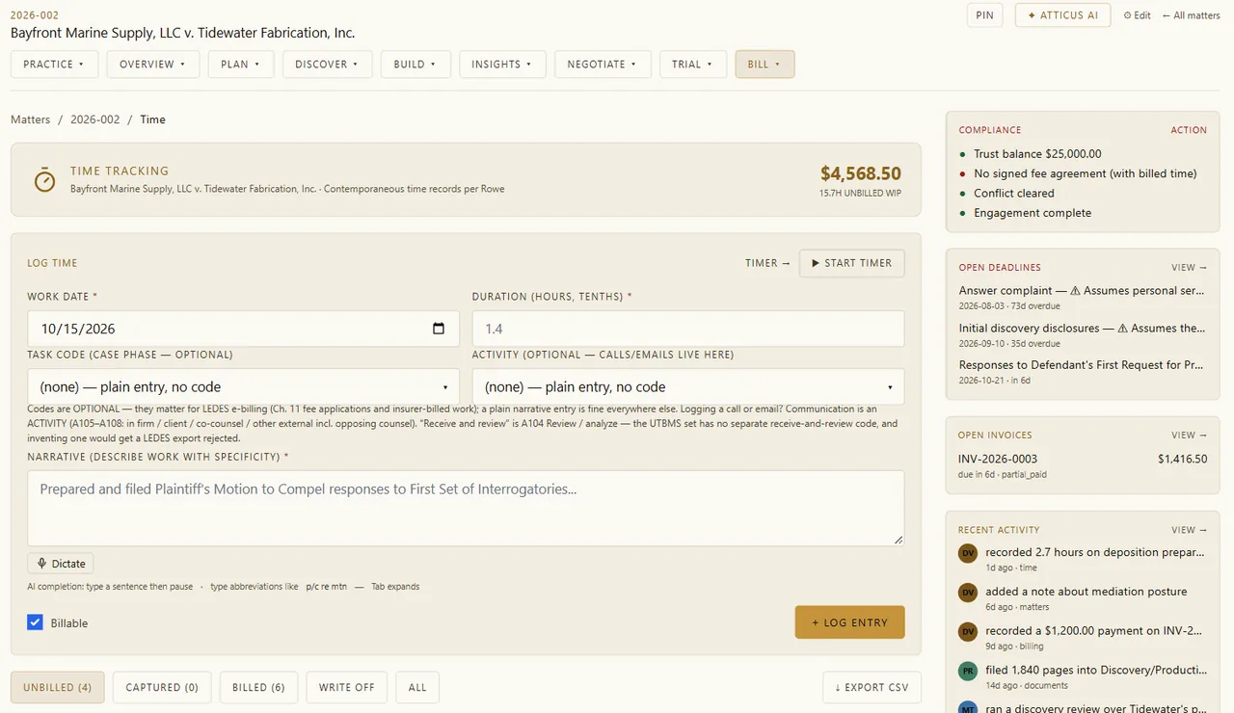The image size is (1234, 713).
Task: Go back via All matters link
Action: (1191, 15)
